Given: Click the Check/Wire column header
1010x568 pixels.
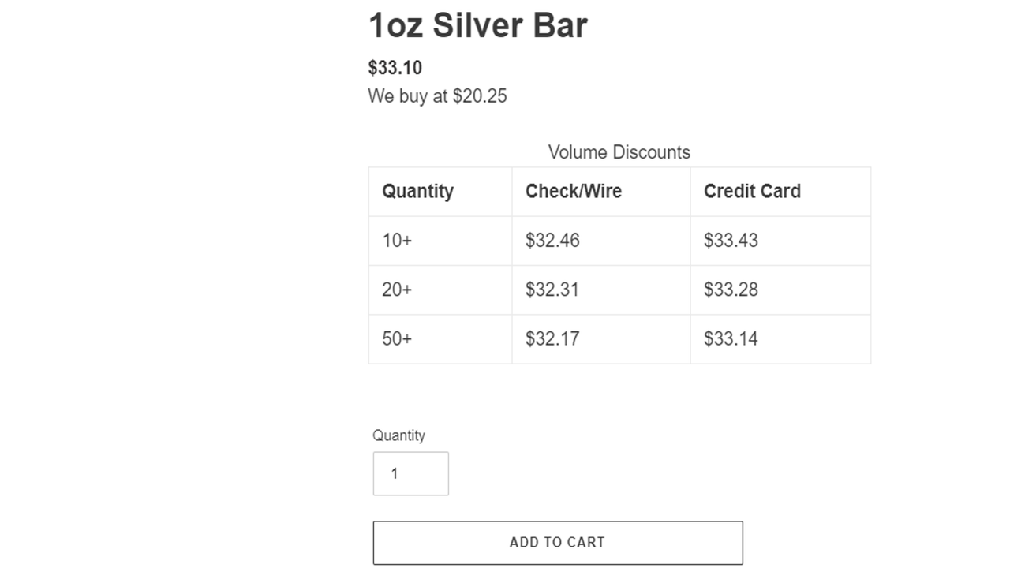Looking at the screenshot, I should pyautogui.click(x=574, y=191).
